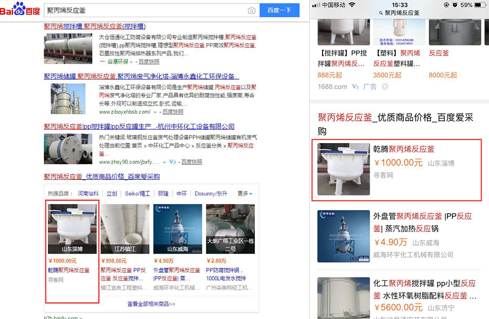This screenshot has height=319, width=489.
Task: Select the Seiko/精工 brand filter
Action: pos(137,194)
